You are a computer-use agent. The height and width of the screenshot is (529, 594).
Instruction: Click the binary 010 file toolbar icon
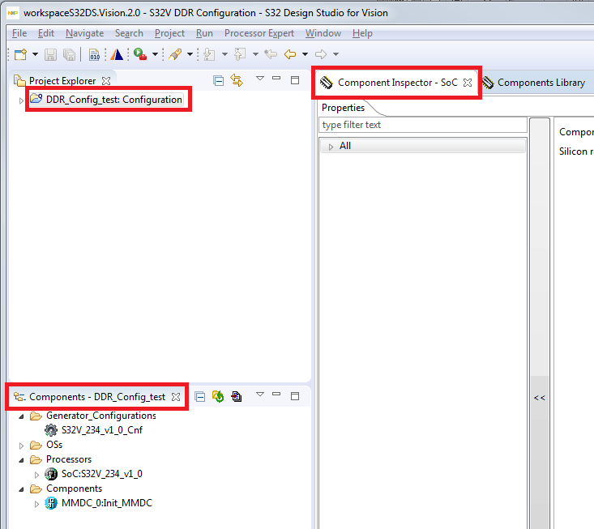(x=94, y=54)
